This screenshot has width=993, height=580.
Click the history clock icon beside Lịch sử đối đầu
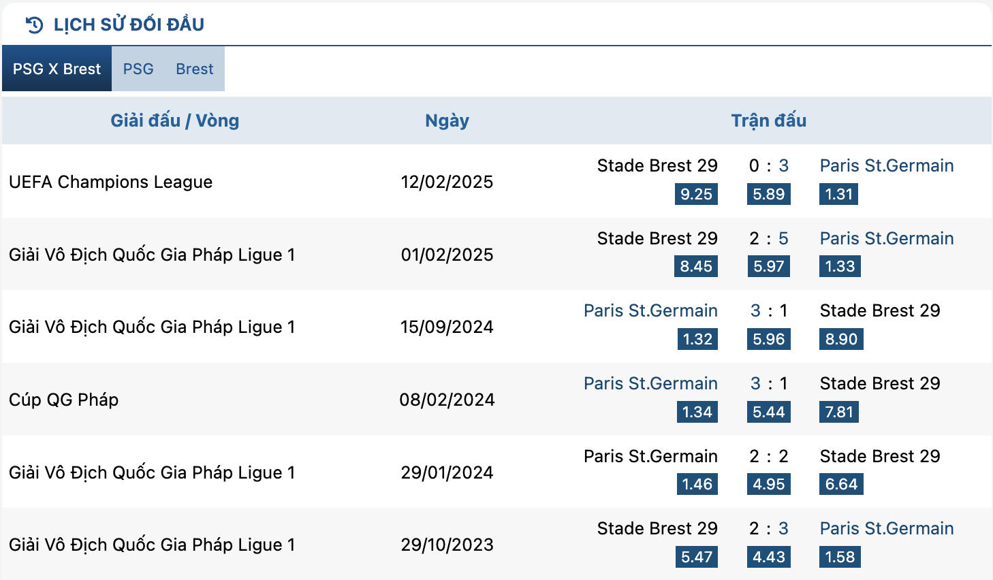pyautogui.click(x=34, y=25)
